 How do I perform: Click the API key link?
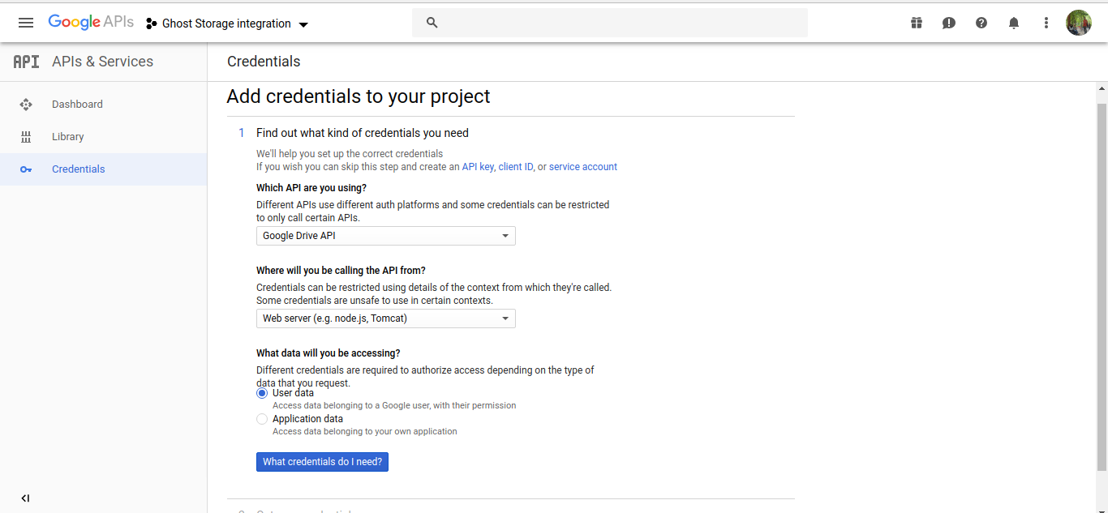point(477,167)
